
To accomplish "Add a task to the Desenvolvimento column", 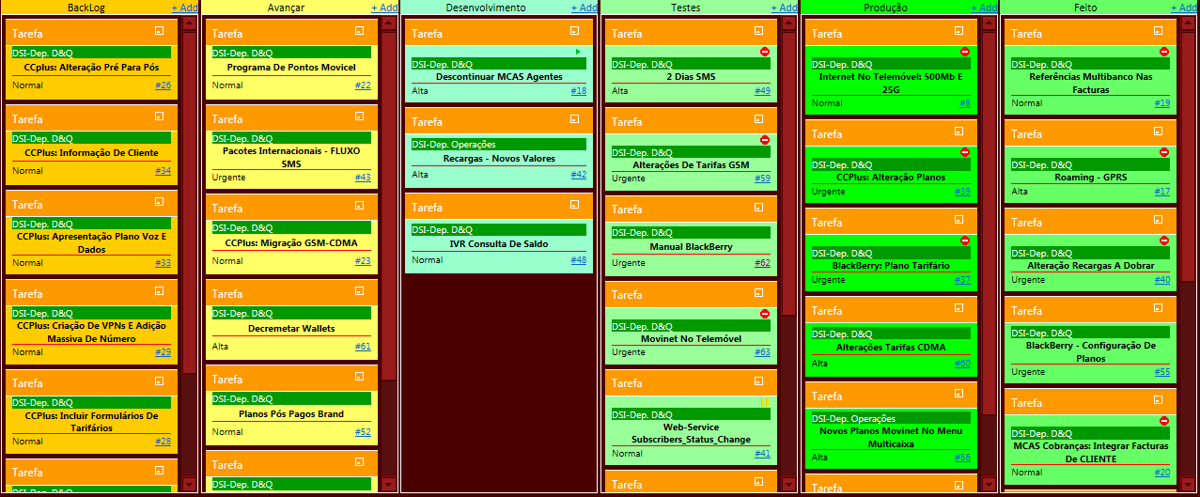I will click(x=584, y=8).
